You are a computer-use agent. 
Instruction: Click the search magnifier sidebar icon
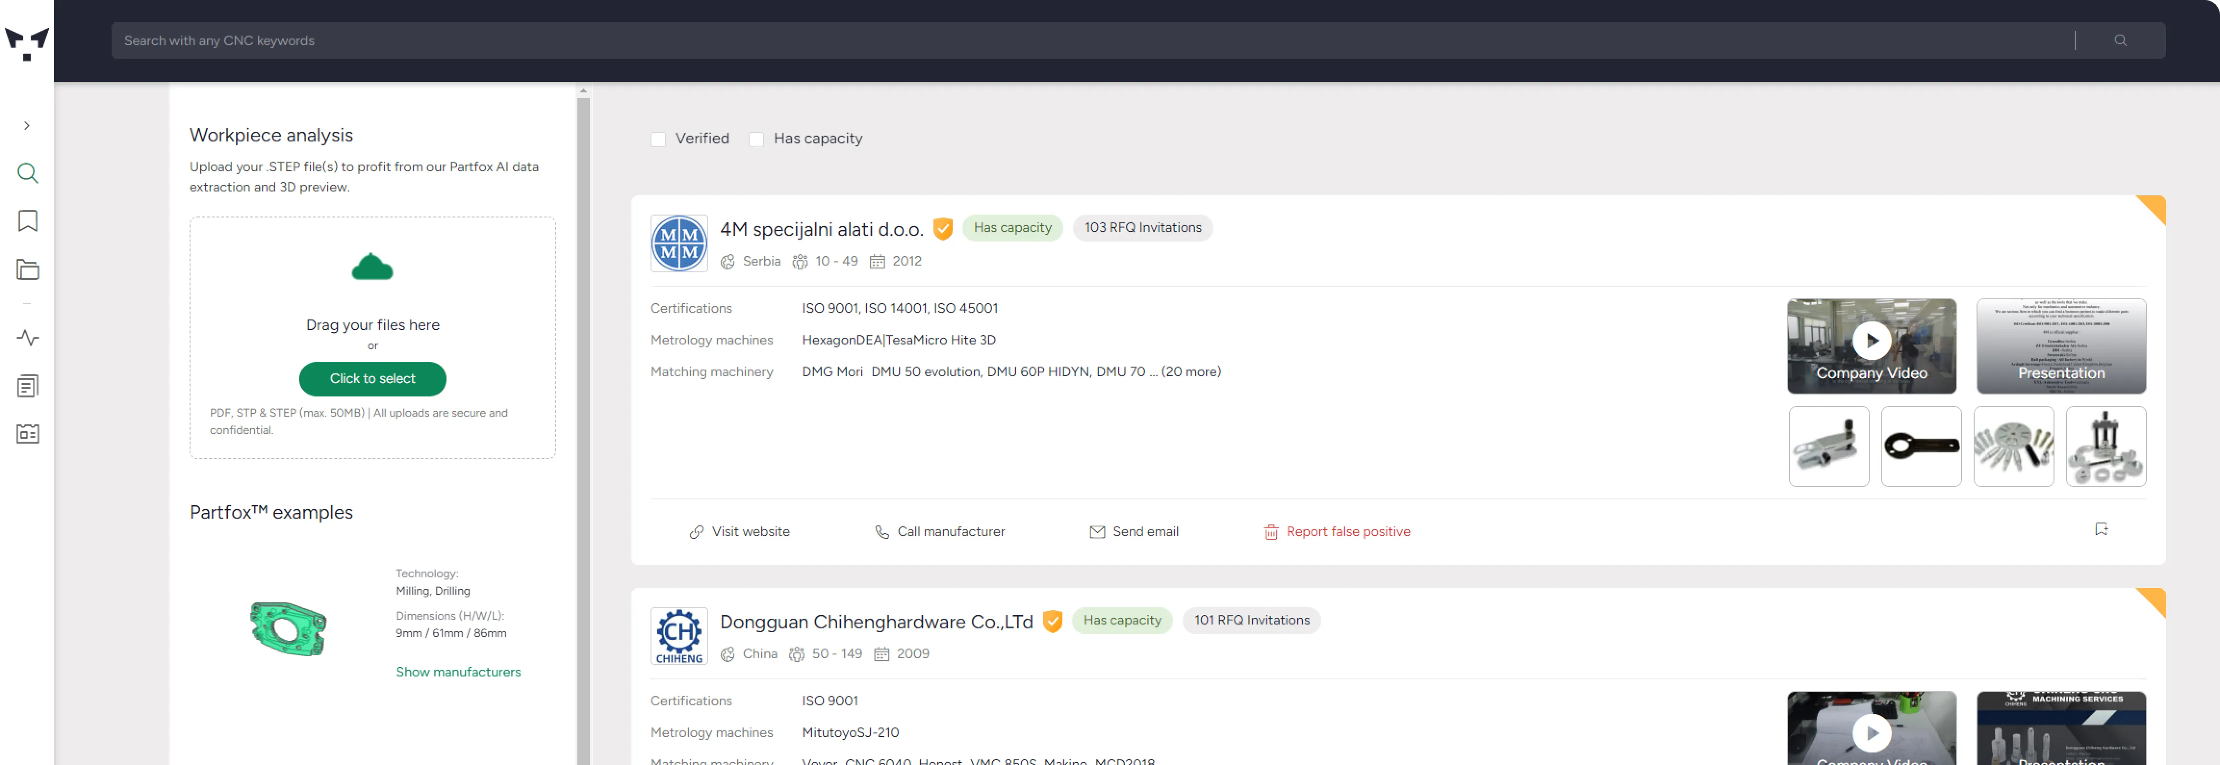click(27, 173)
